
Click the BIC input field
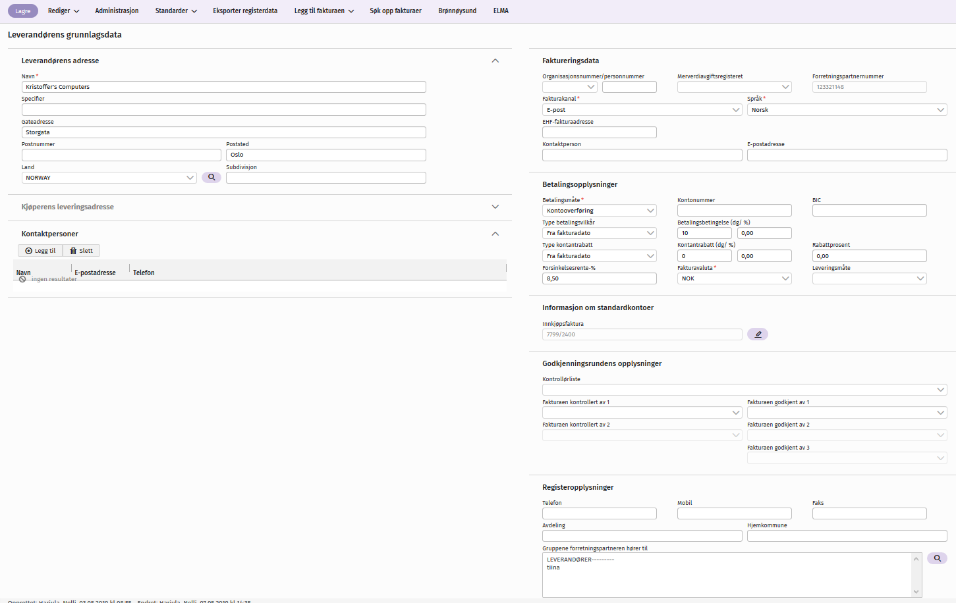point(870,211)
